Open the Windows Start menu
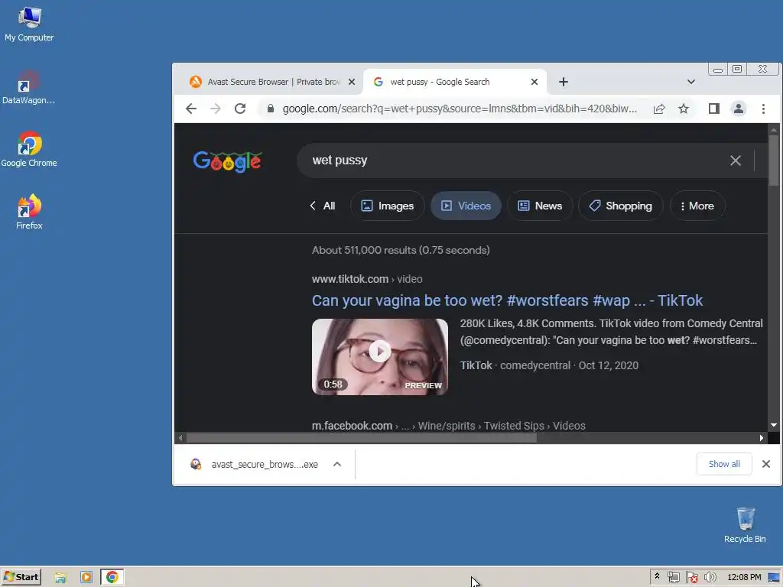The height and width of the screenshot is (587, 783). click(21, 577)
